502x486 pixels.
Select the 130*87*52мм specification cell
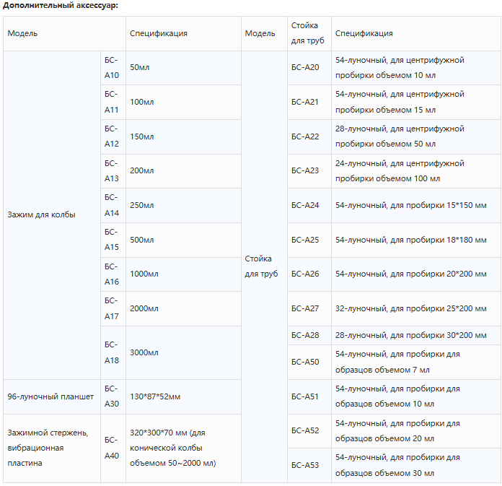pyautogui.click(x=183, y=396)
